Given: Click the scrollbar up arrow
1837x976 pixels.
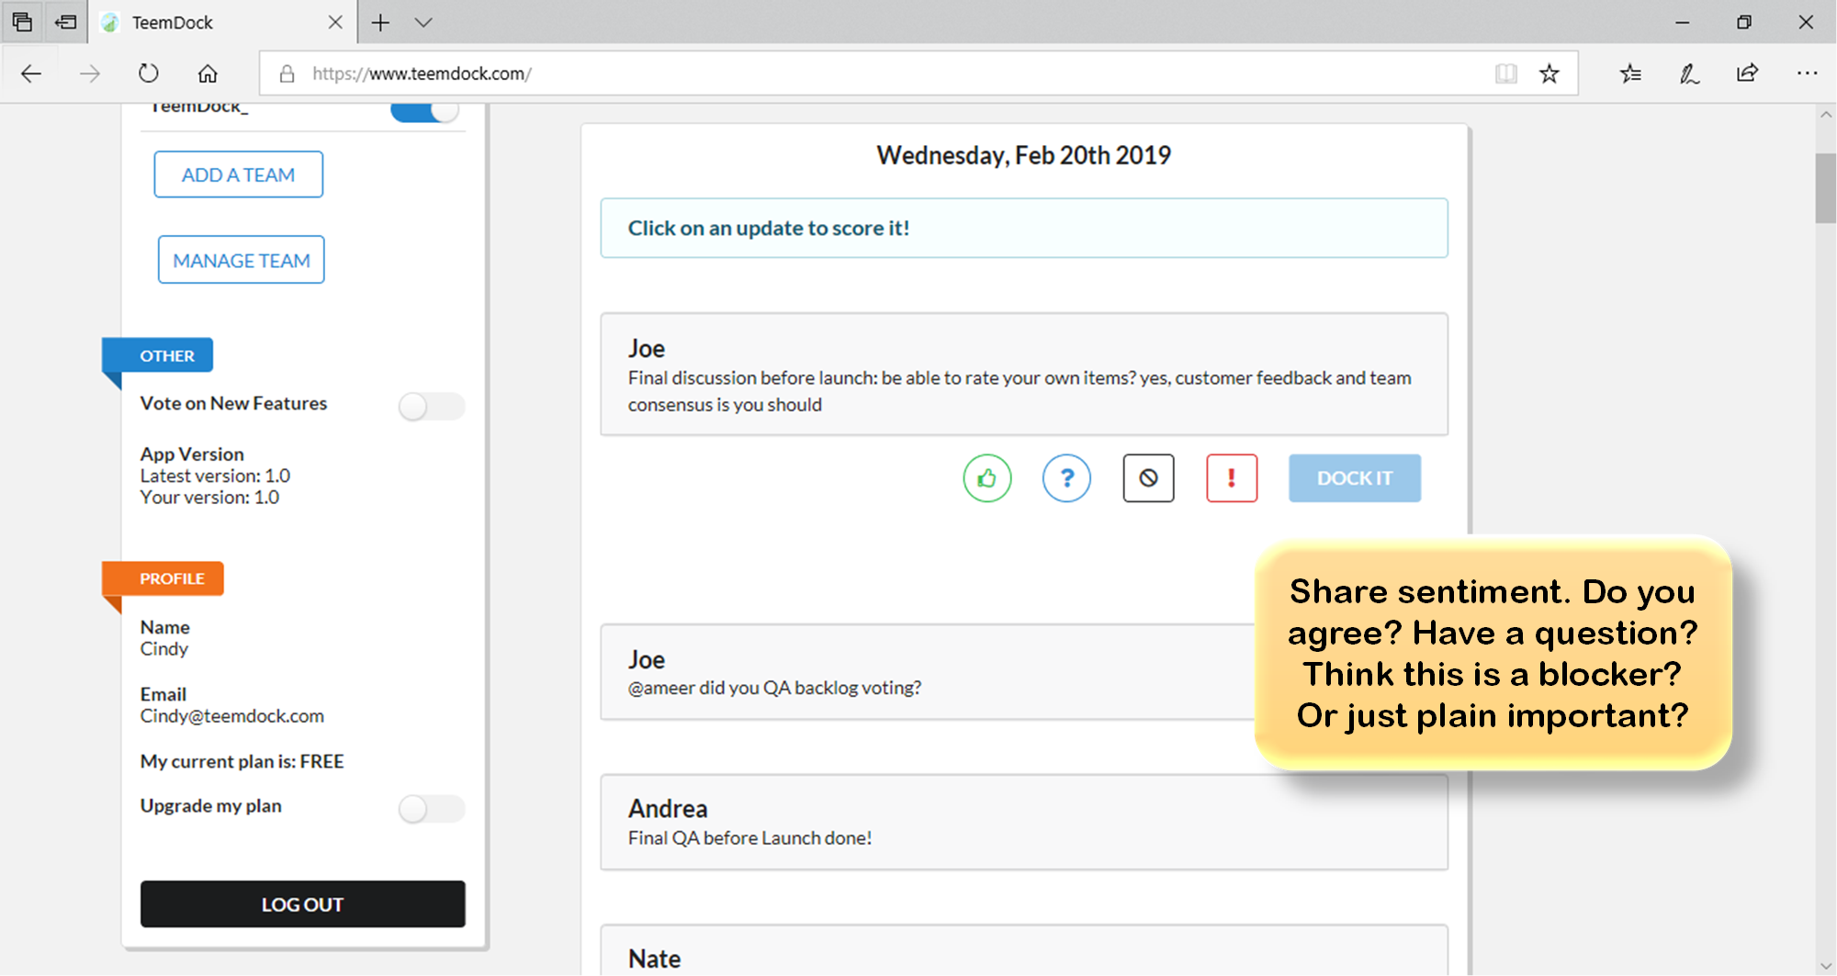Looking at the screenshot, I should (x=1826, y=115).
